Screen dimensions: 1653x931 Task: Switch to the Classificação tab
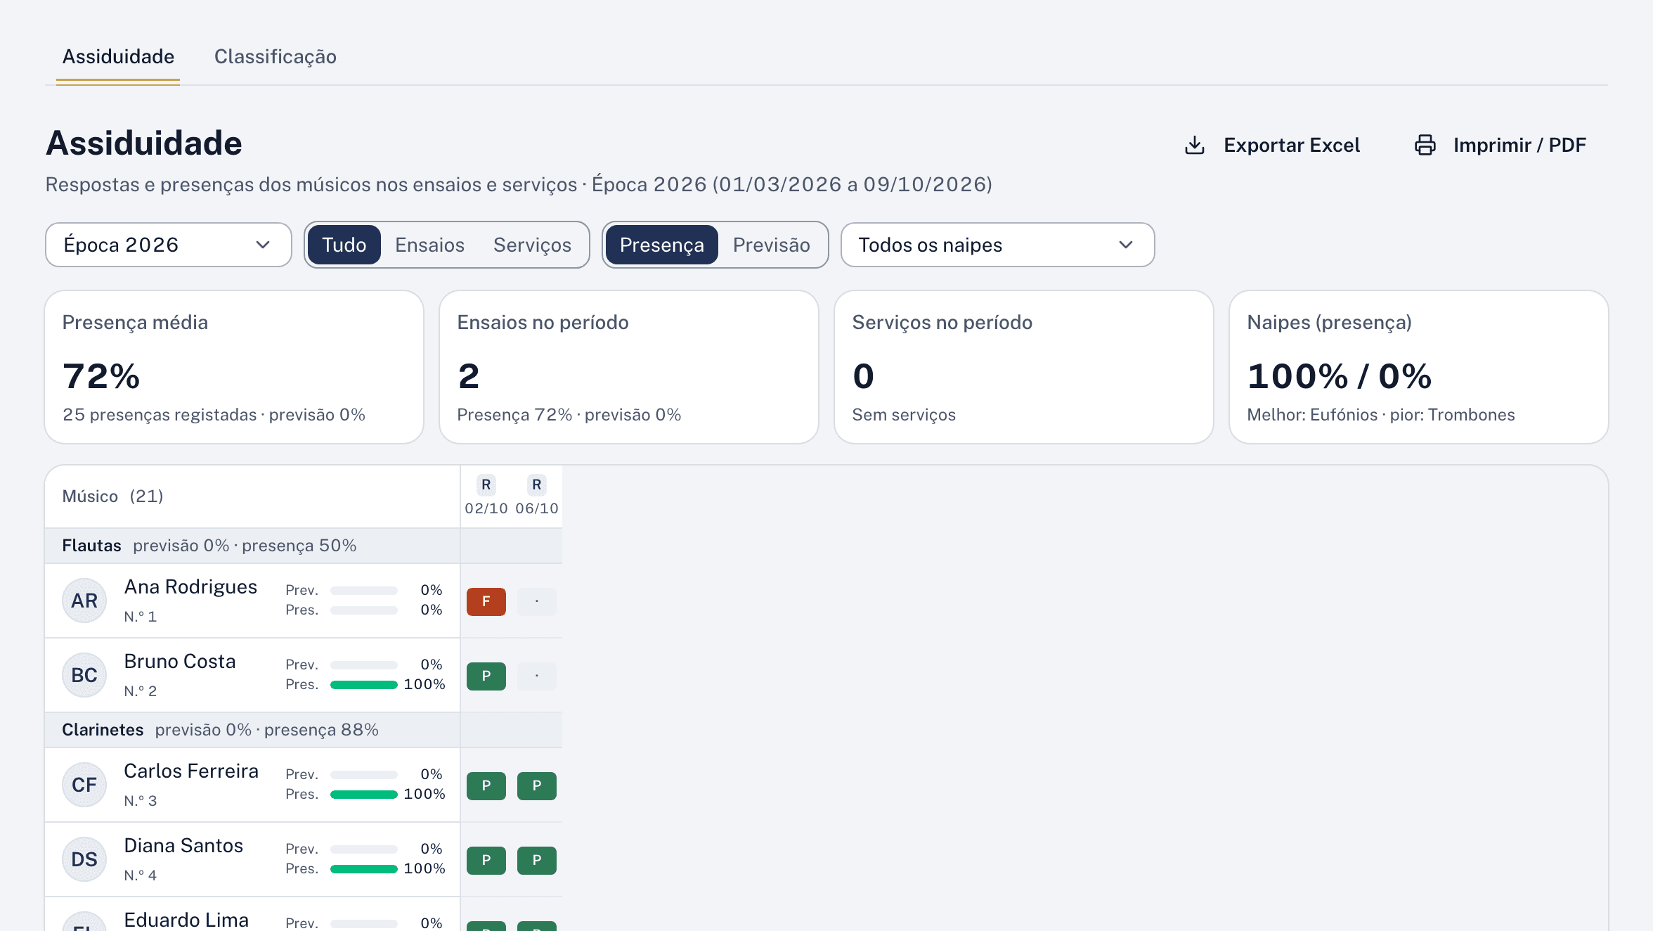point(275,56)
